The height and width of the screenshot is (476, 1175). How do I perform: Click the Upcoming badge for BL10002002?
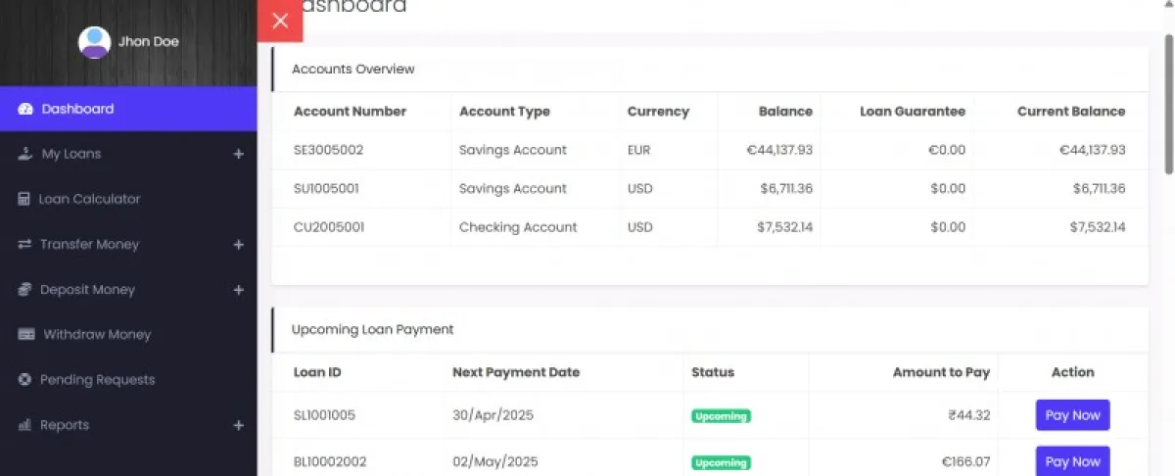[721, 462]
